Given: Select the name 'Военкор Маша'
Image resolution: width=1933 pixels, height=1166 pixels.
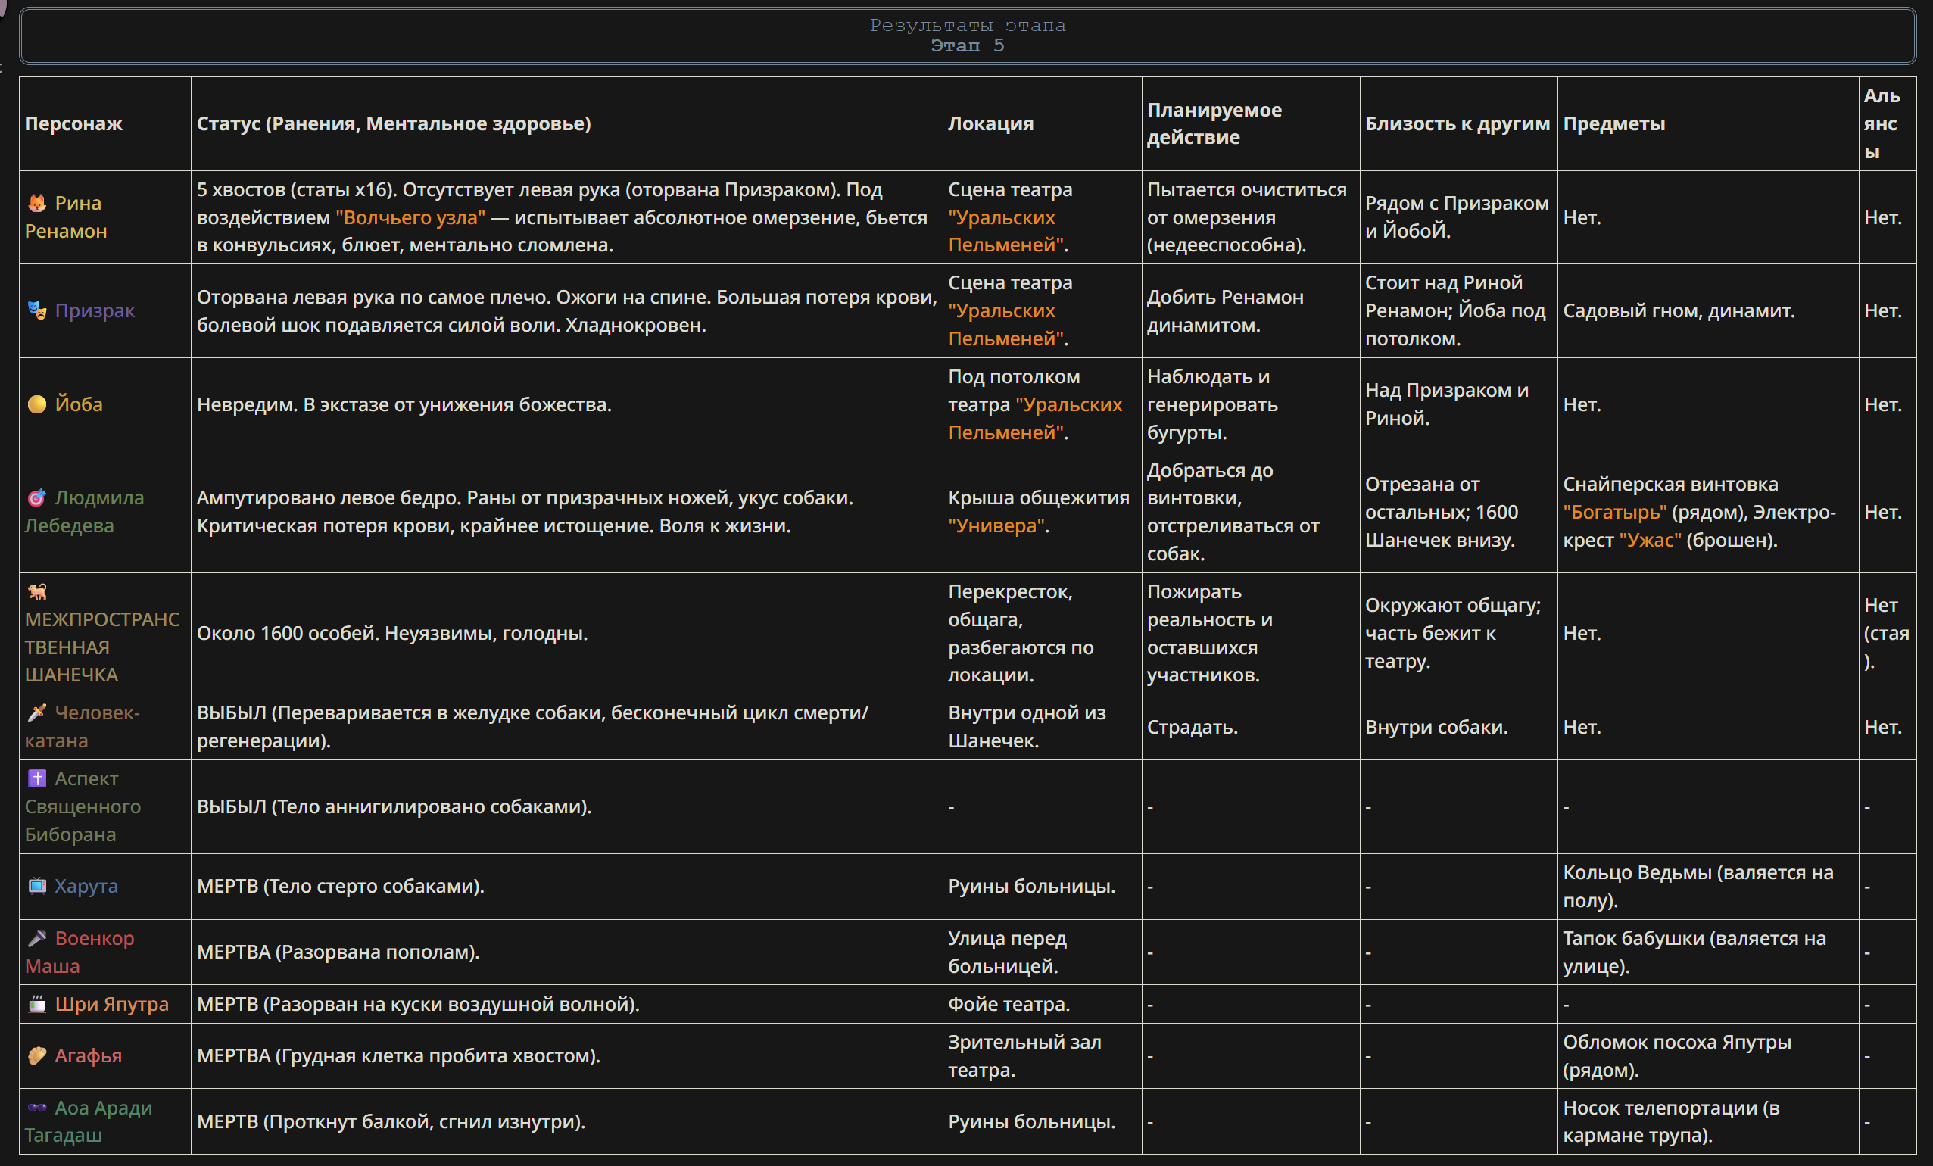Looking at the screenshot, I should click(80, 952).
